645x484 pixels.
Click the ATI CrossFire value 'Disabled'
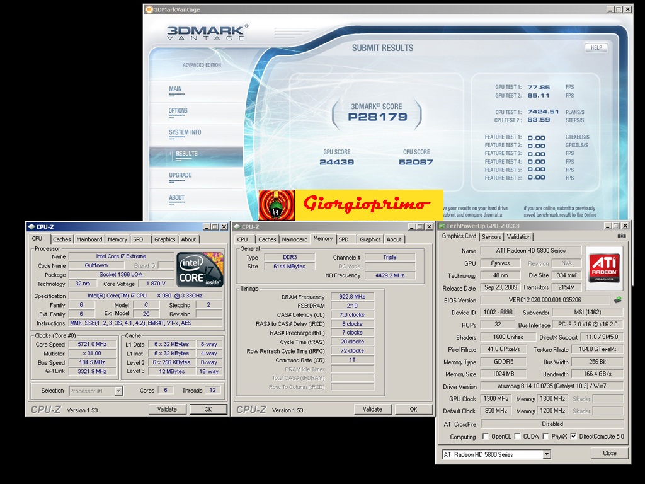tap(552, 423)
